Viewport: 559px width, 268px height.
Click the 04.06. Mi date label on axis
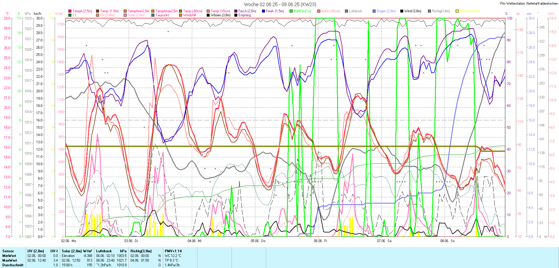(194, 241)
